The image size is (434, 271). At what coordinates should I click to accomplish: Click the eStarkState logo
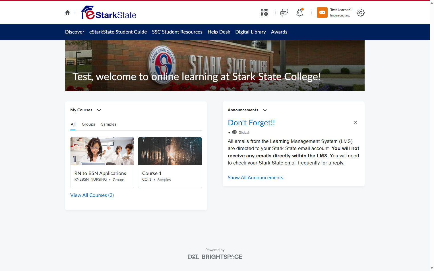point(109,12)
